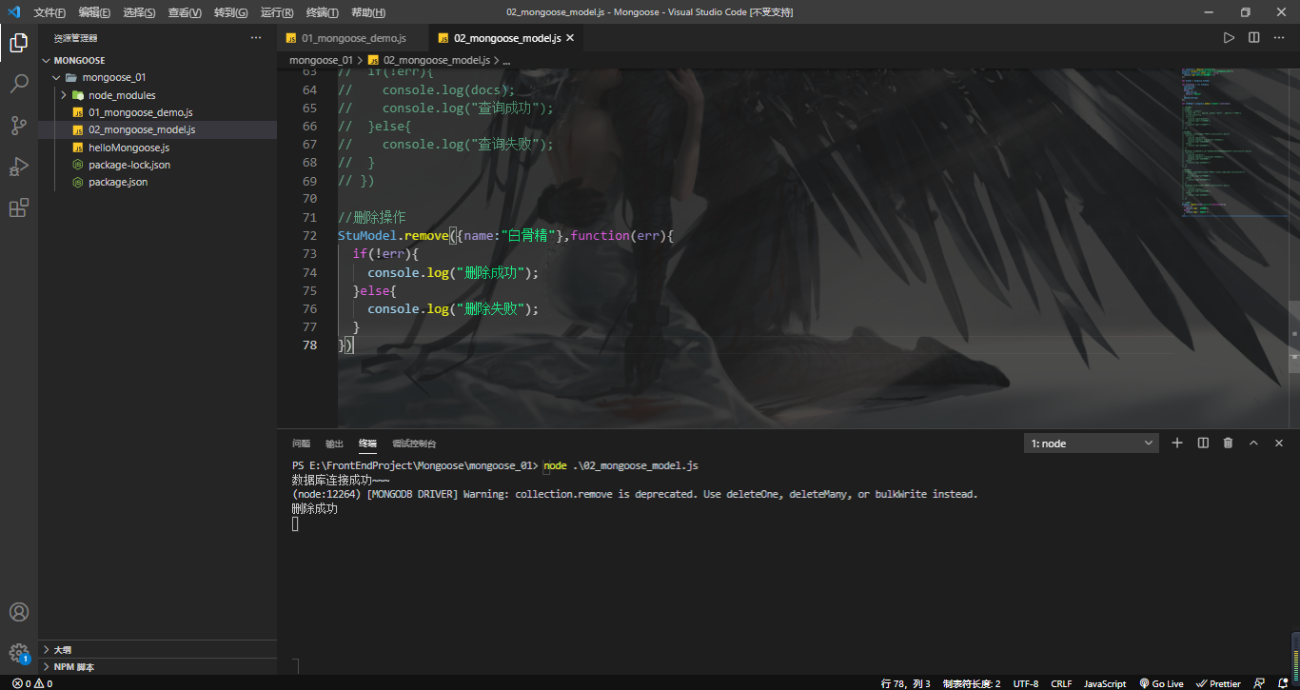This screenshot has width=1300, height=690.
Task: Switch to the 问题 problems panel tab
Action: (x=301, y=444)
